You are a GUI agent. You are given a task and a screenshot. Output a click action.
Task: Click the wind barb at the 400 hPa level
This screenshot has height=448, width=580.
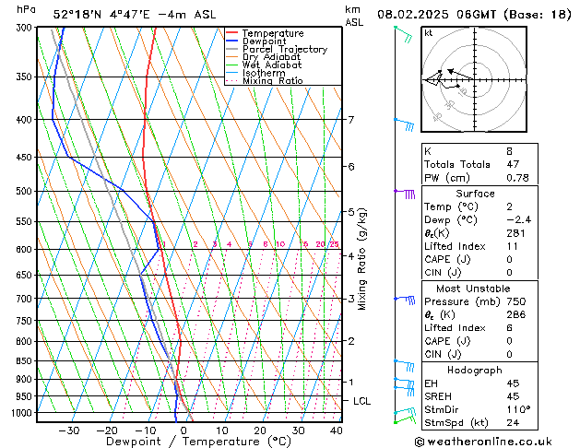point(404,124)
